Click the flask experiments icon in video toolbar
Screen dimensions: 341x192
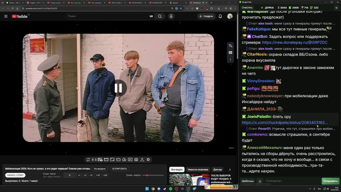[x=142, y=160]
